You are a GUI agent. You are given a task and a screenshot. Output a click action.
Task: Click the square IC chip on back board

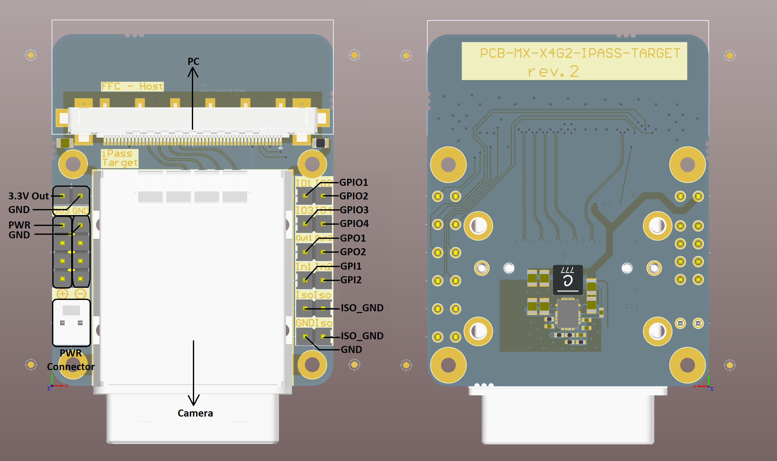tap(568, 314)
